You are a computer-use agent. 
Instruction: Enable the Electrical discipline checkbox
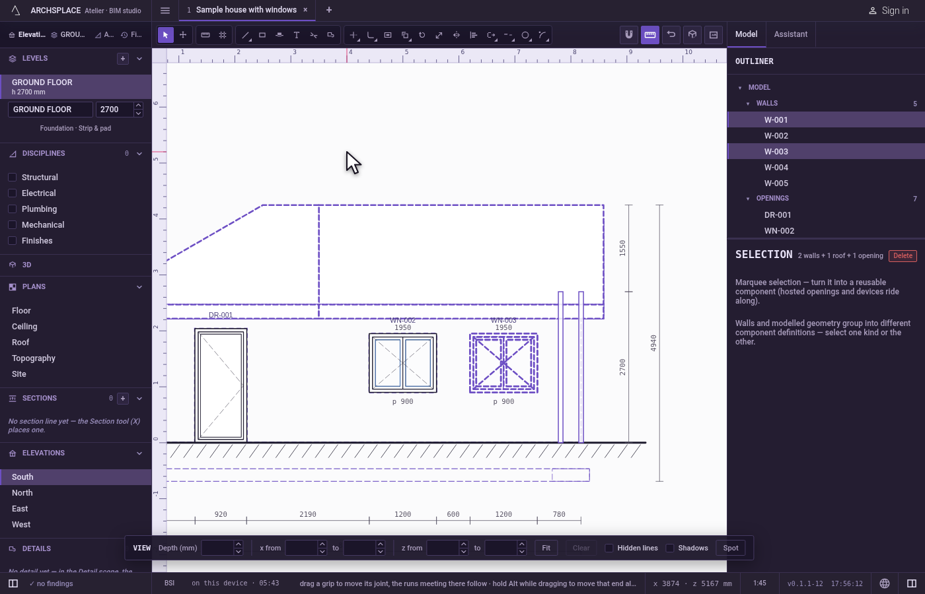point(12,193)
